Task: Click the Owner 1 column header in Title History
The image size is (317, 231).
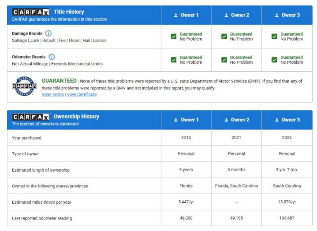Action: click(186, 15)
